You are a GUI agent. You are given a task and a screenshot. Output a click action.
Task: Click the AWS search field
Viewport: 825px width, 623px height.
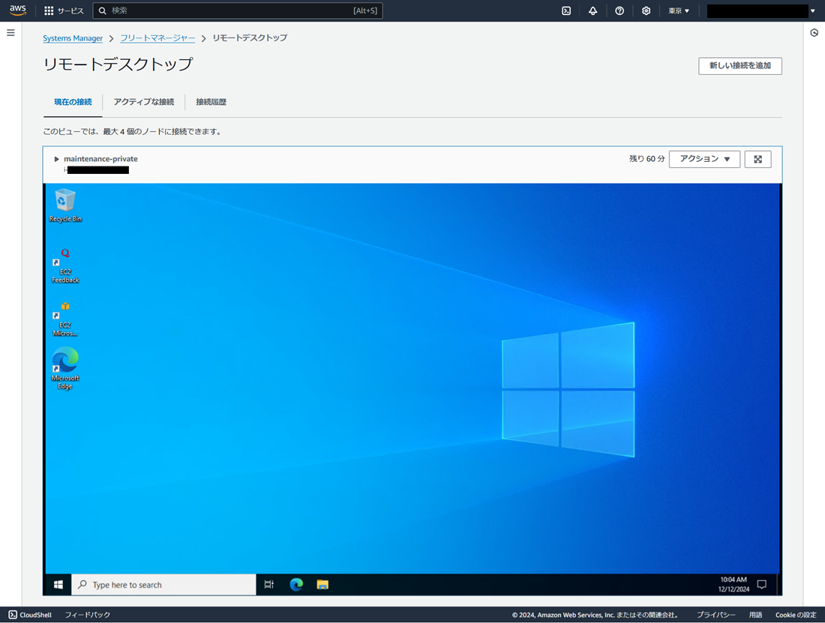click(x=238, y=10)
